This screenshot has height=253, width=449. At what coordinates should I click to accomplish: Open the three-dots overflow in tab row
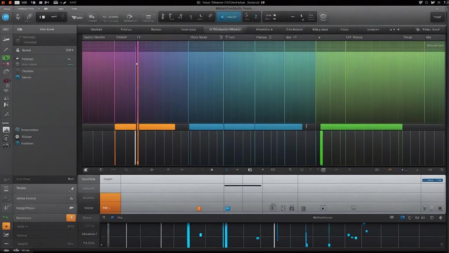coord(394,29)
